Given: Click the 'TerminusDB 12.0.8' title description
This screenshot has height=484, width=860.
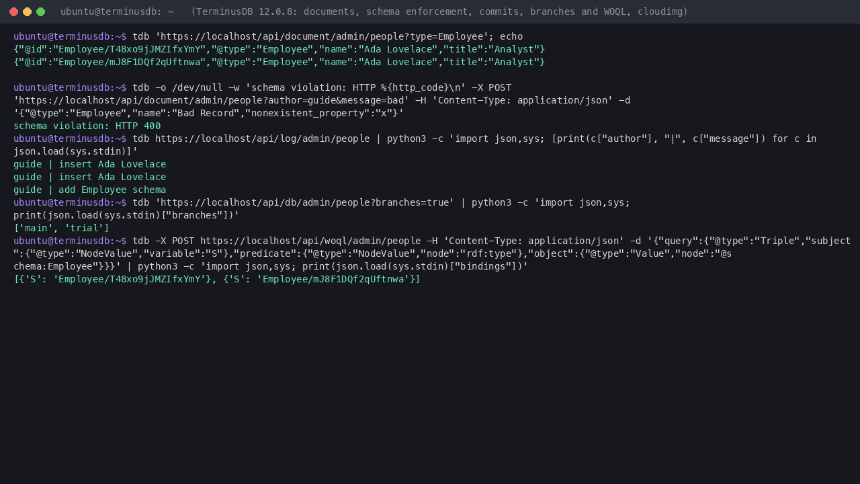Looking at the screenshot, I should pyautogui.click(x=439, y=11).
